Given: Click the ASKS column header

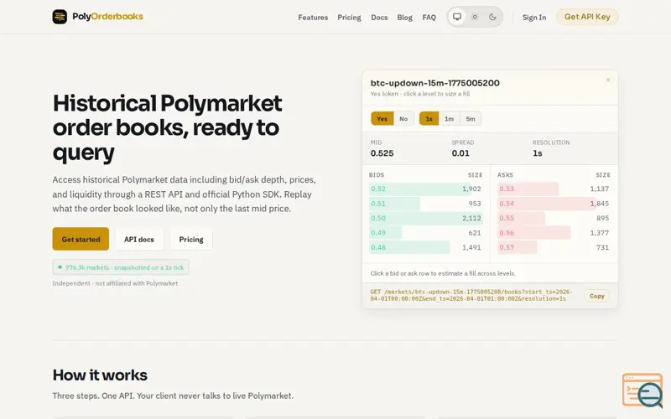Looking at the screenshot, I should 505,175.
